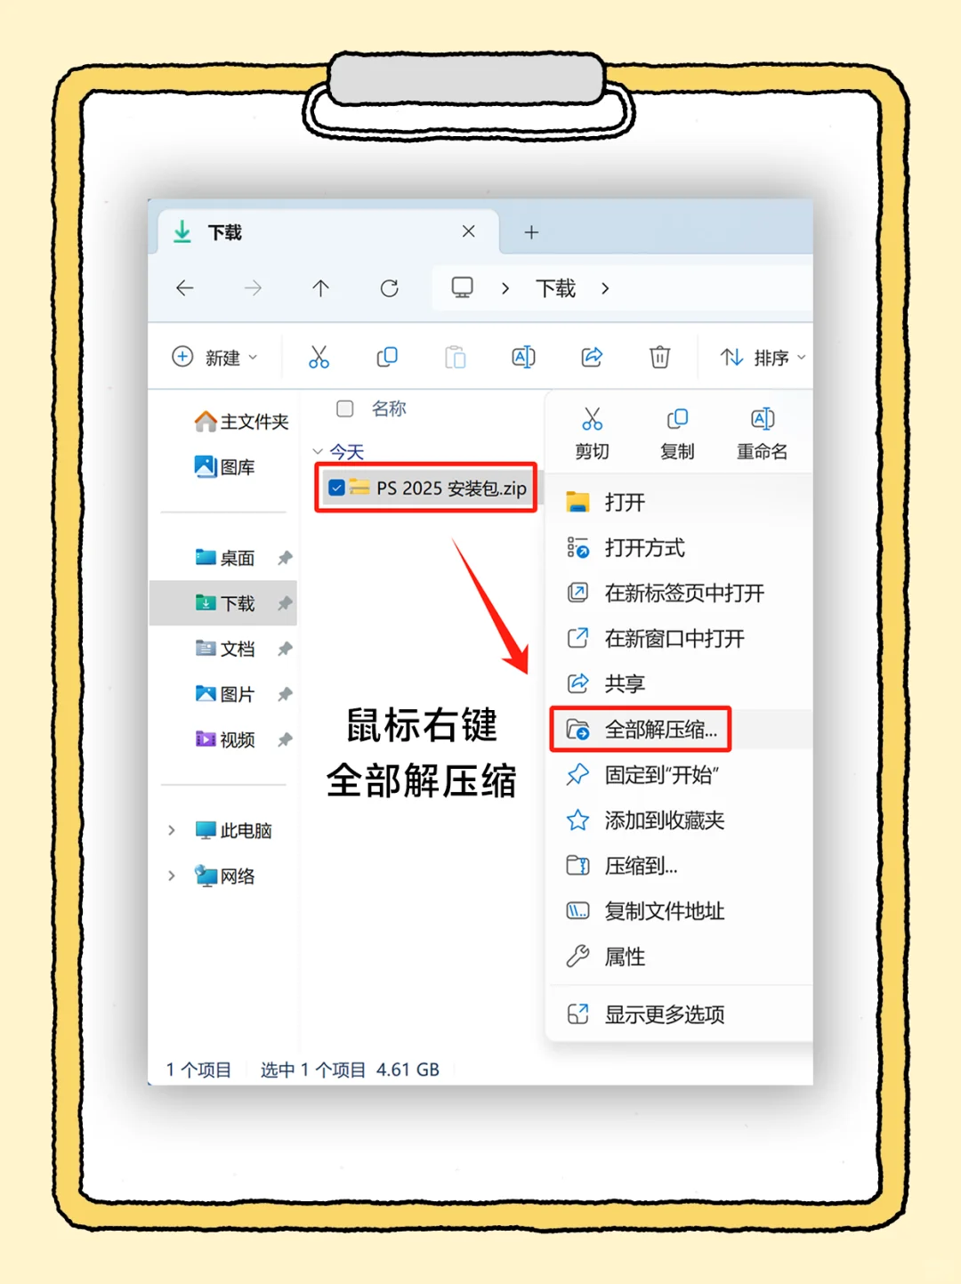Close the 下载 tab
961x1284 pixels.
(x=469, y=231)
